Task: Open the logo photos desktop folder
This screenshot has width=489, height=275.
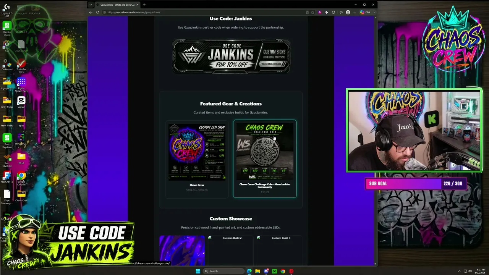Action: click(7, 84)
